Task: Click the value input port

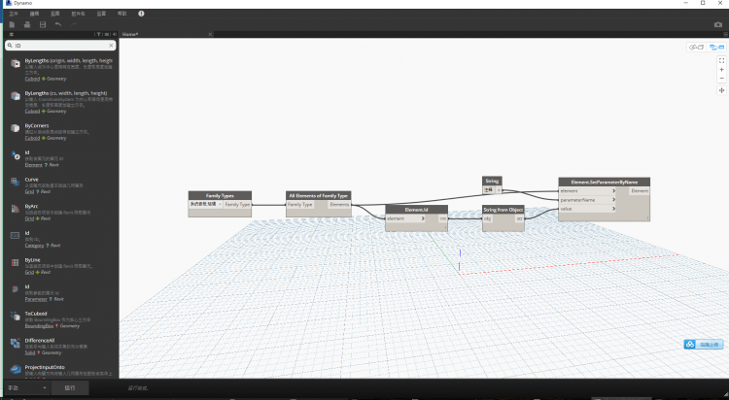Action: 588,209
